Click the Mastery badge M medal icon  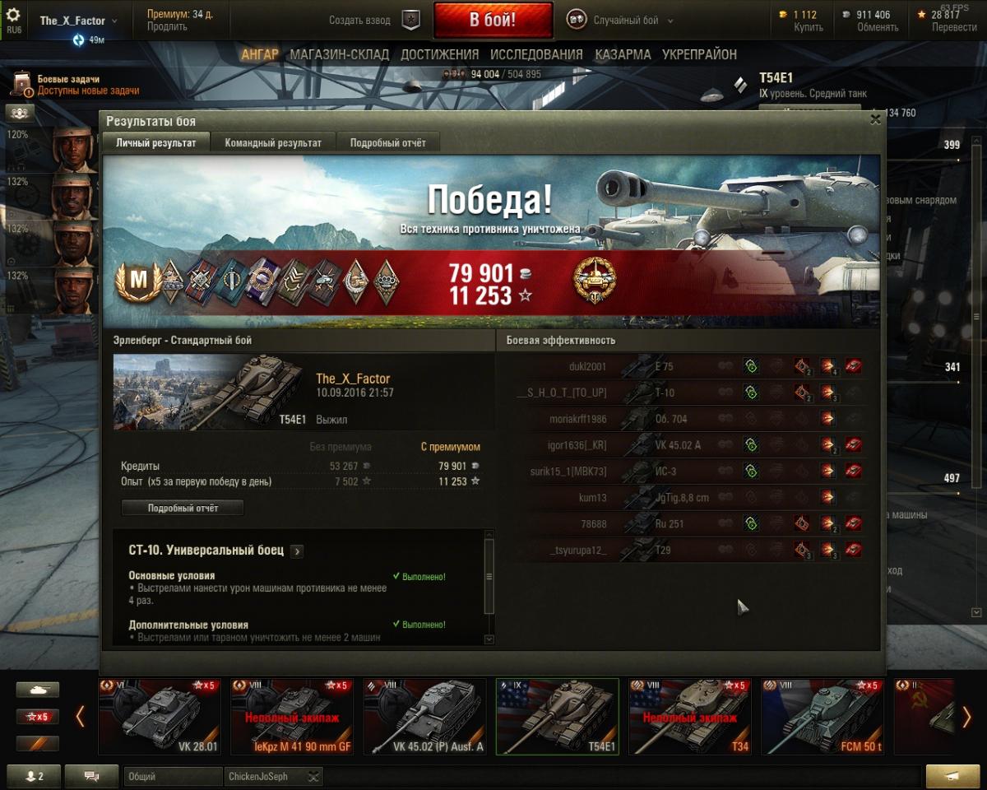[136, 282]
